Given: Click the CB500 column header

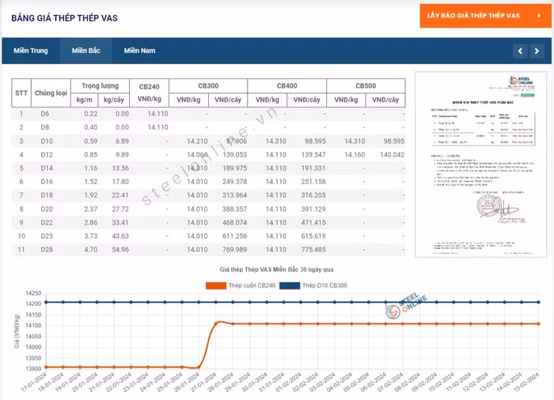Looking at the screenshot, I should (x=366, y=86).
